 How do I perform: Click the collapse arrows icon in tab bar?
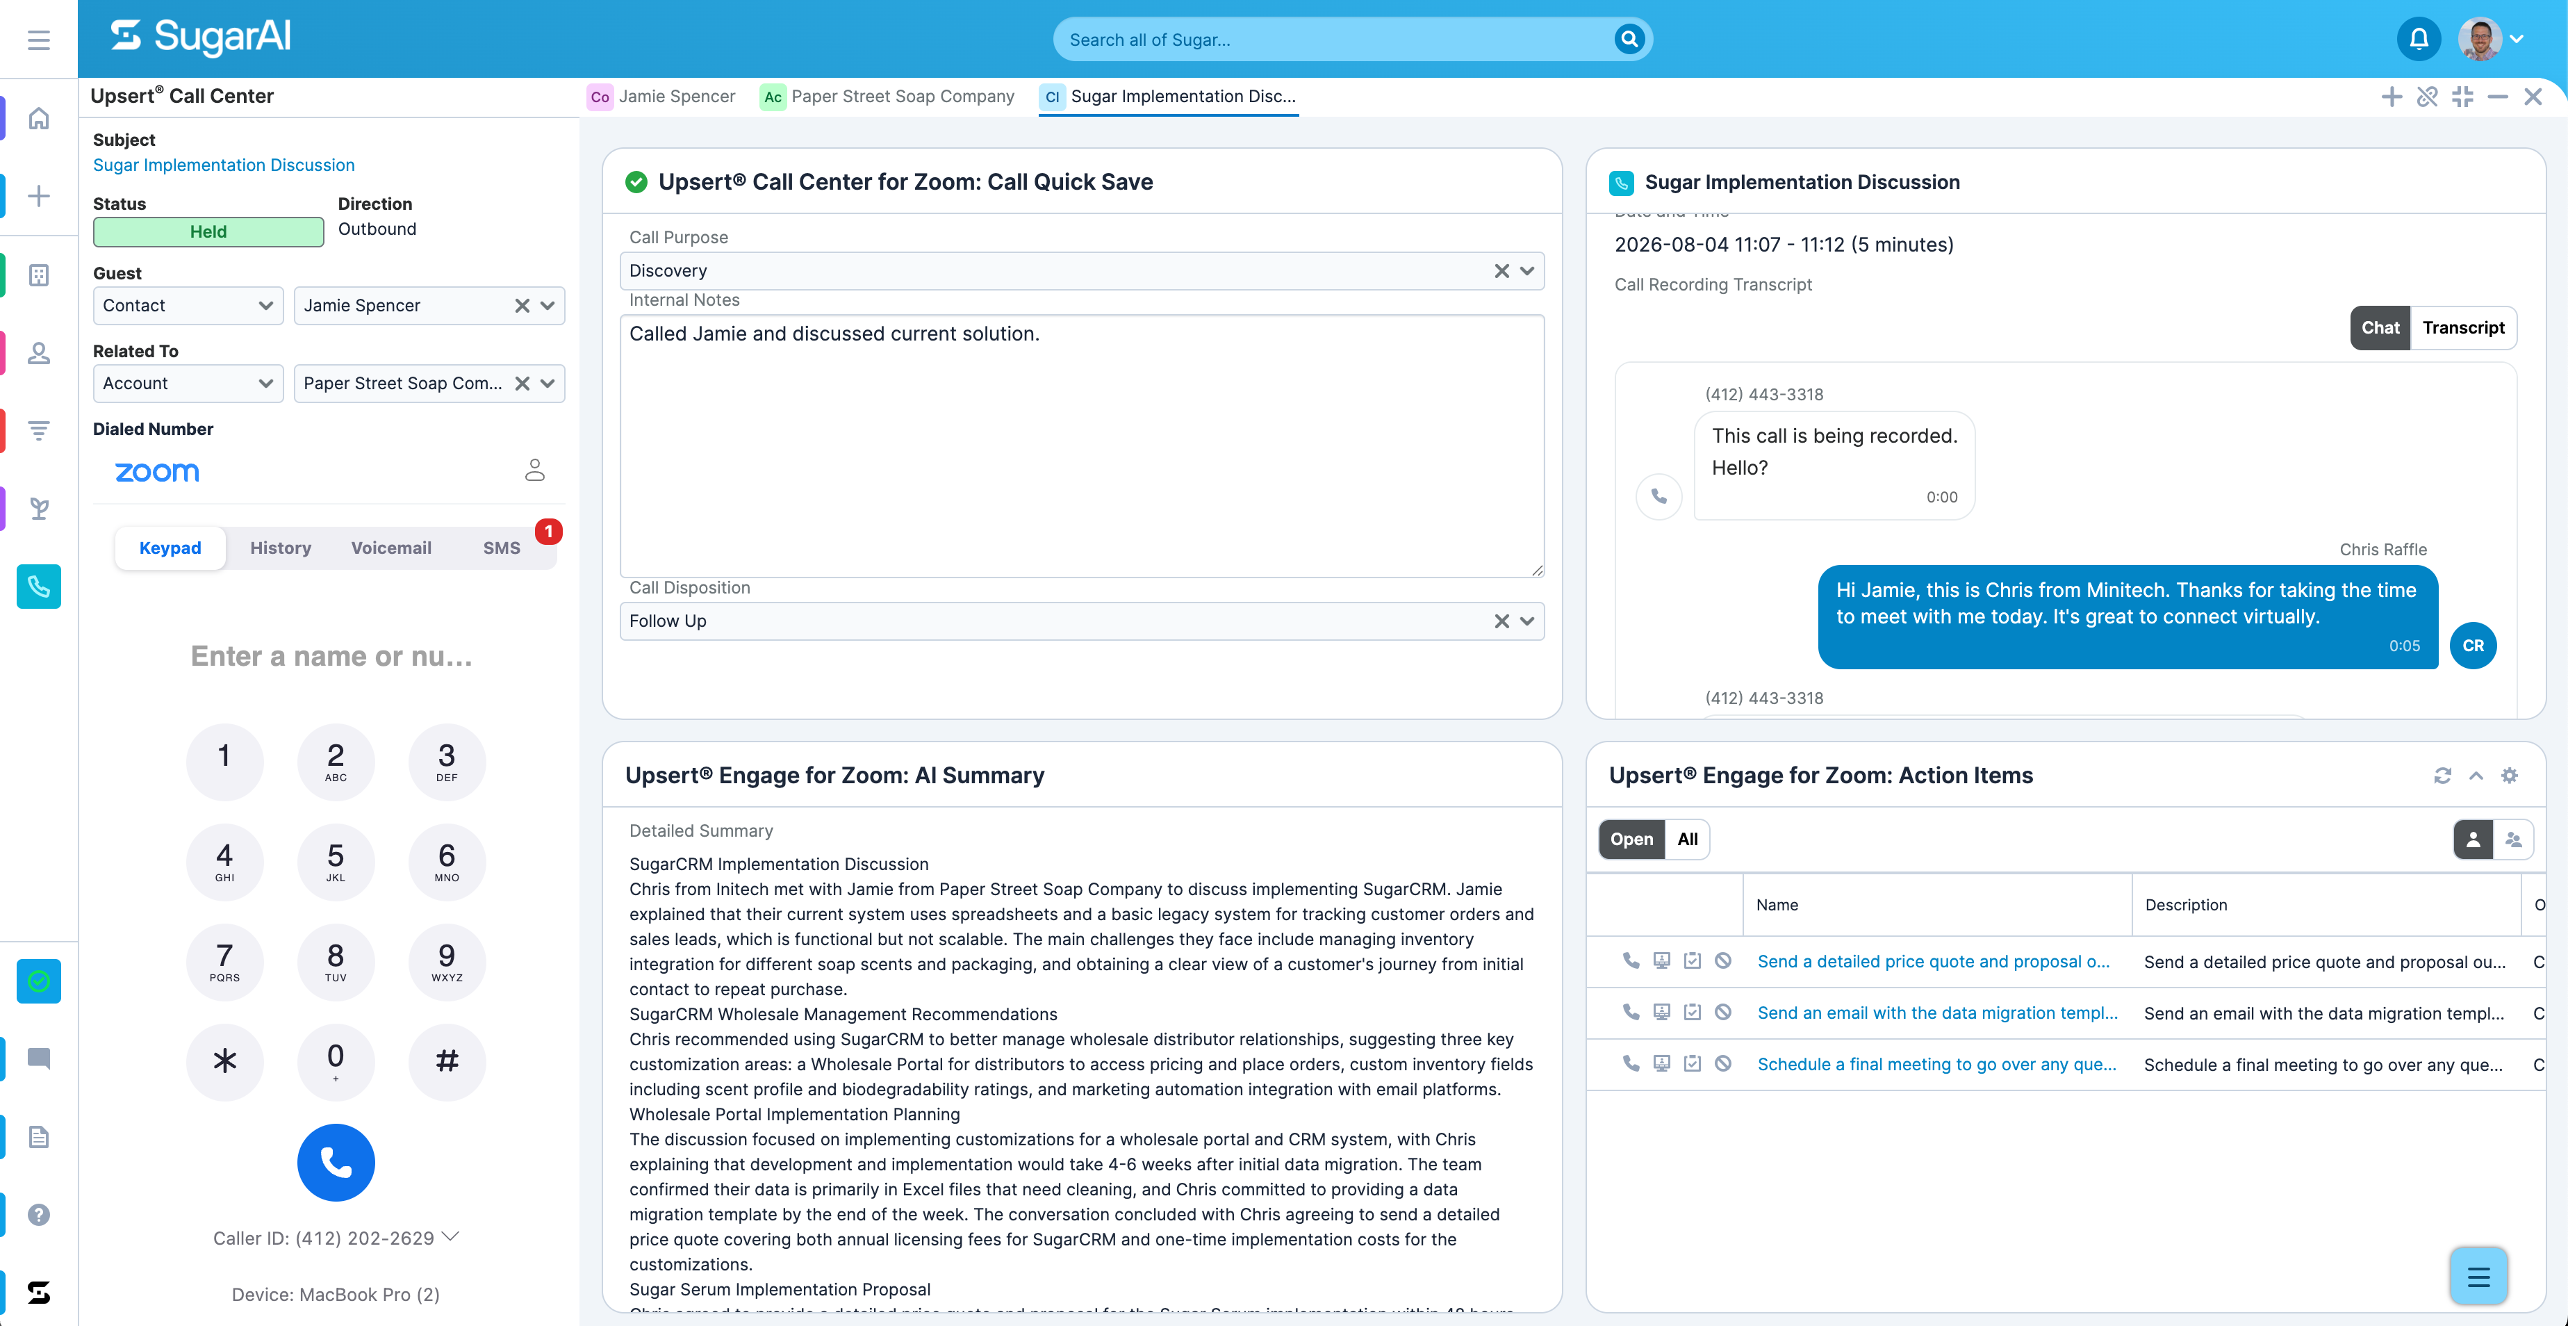(2462, 97)
